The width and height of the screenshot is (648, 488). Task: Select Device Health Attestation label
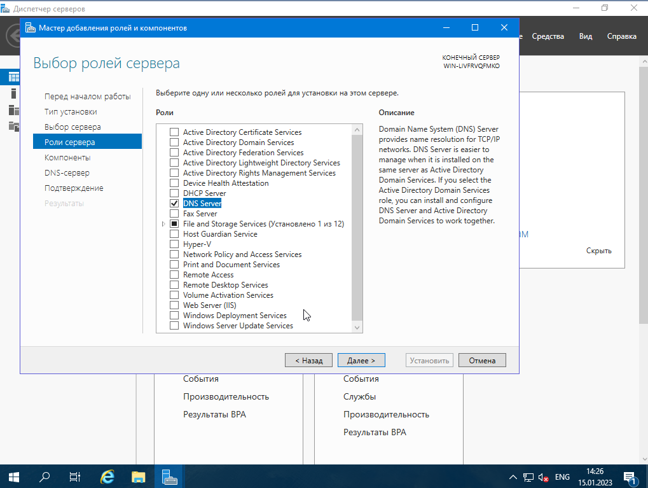coord(226,183)
